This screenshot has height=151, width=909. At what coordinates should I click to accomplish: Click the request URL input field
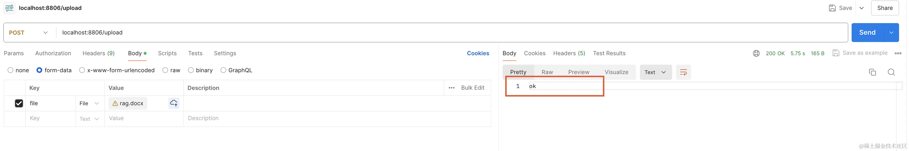pos(424,33)
